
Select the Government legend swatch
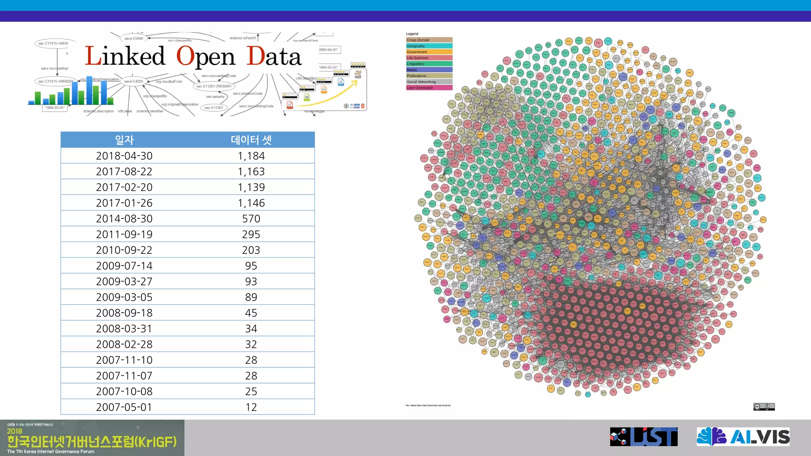[429, 52]
